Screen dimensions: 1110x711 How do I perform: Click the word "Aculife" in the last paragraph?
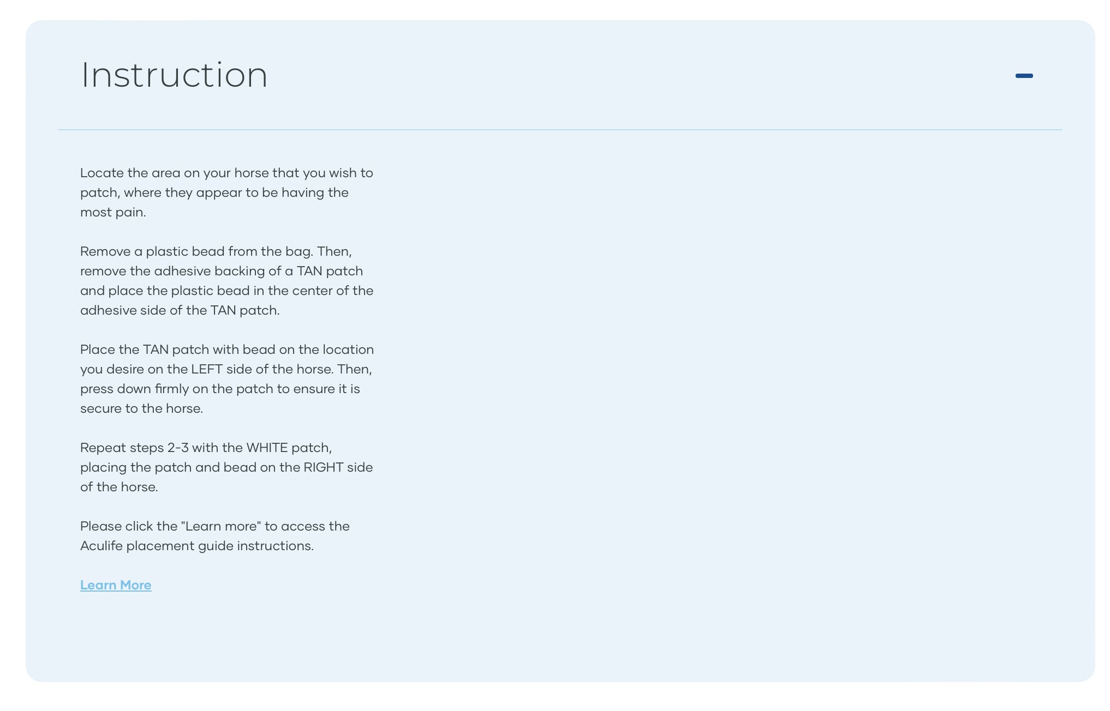tap(102, 546)
